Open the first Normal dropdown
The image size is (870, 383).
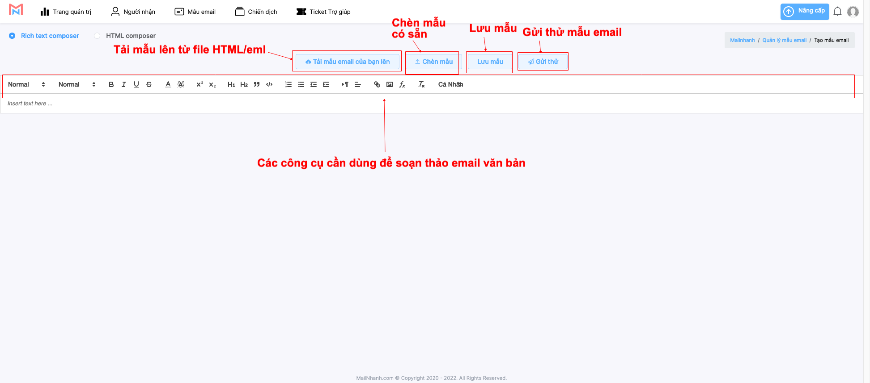(x=26, y=84)
